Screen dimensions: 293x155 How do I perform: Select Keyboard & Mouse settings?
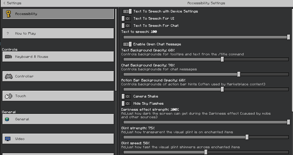[x=58, y=57]
